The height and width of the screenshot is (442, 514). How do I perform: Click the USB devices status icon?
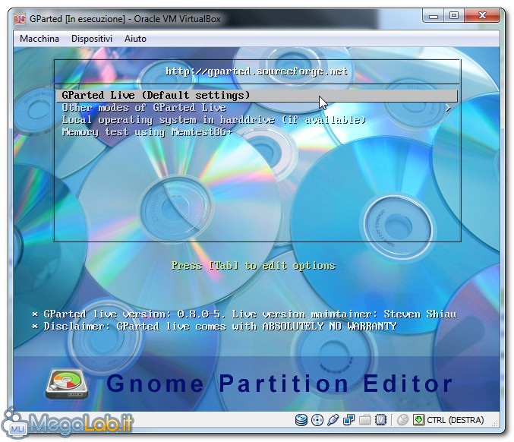point(333,420)
